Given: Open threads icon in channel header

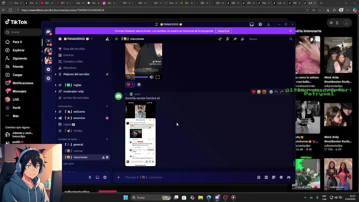Looking at the screenshot, I should click(220, 39).
